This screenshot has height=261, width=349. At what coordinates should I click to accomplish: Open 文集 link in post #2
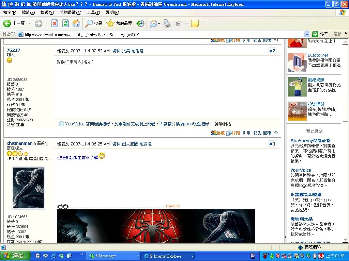[126, 51]
